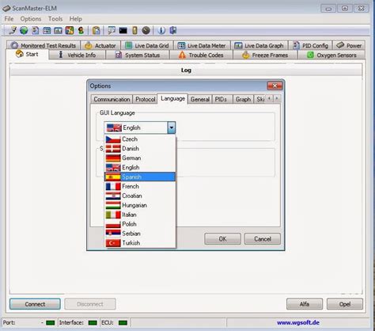Open the www.wgsoft.de link
Screen dimensions: 375x331
click(x=298, y=322)
